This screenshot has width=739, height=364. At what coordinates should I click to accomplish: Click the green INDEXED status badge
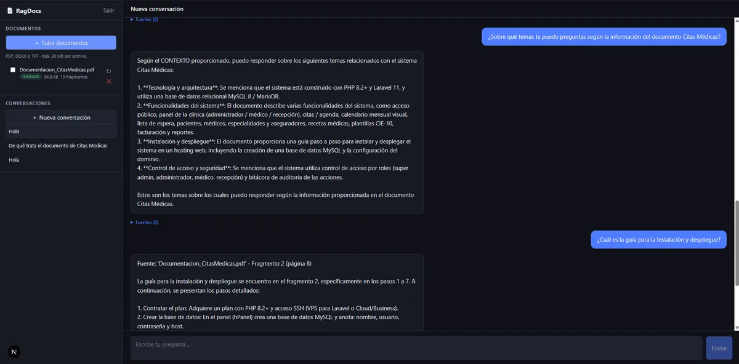(x=31, y=77)
